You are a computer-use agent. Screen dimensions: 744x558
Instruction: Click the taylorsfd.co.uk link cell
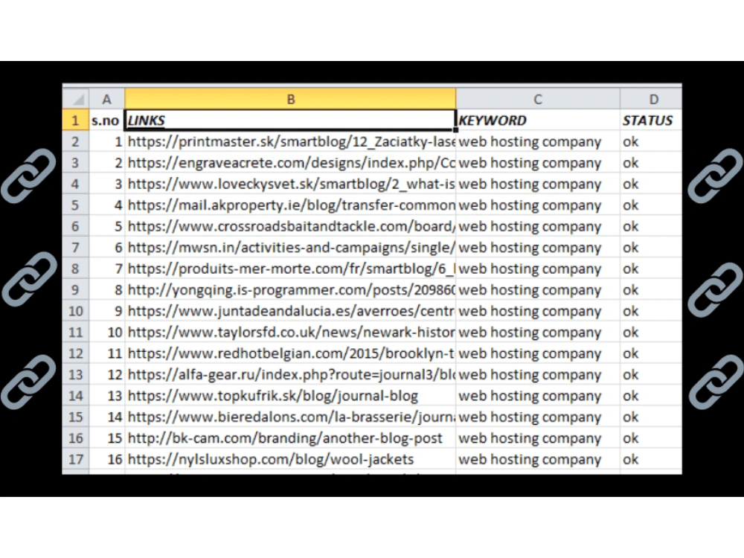(x=290, y=332)
